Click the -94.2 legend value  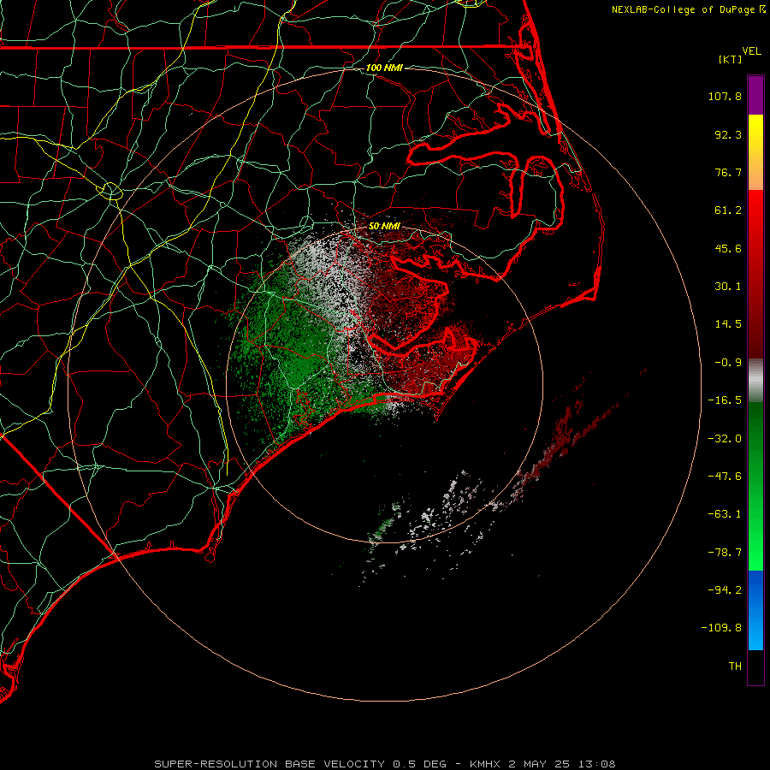pos(725,589)
